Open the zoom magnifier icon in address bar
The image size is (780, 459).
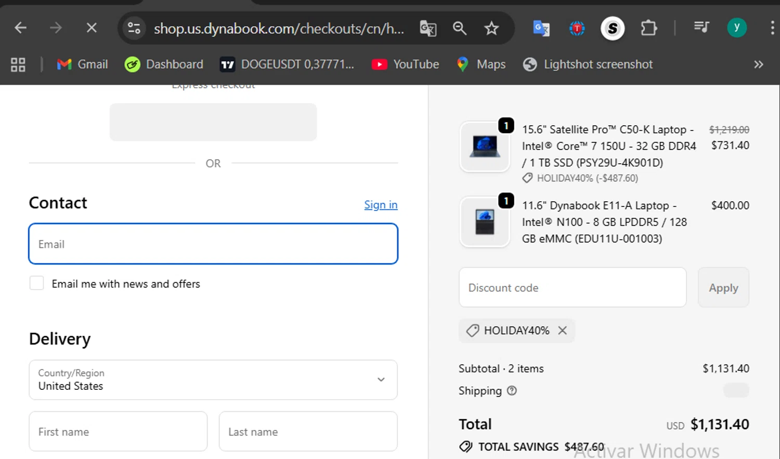pos(460,28)
